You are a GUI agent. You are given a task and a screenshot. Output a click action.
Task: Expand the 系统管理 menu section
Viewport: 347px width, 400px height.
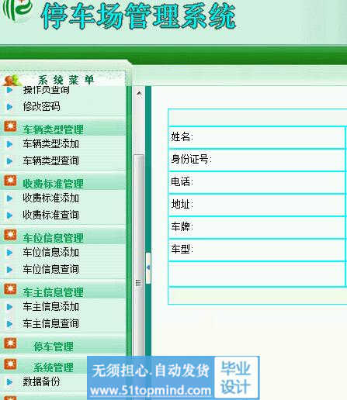coord(54,367)
